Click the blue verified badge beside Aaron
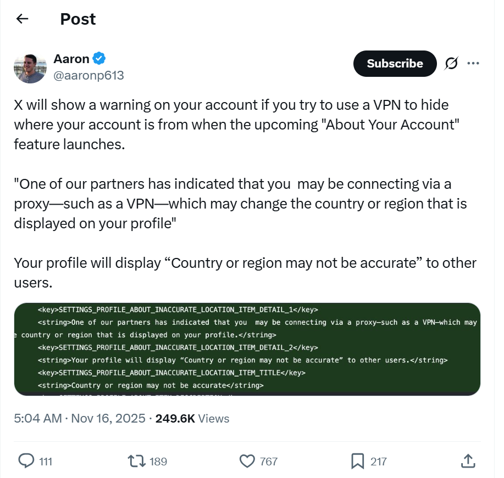The image size is (504, 478). click(99, 58)
